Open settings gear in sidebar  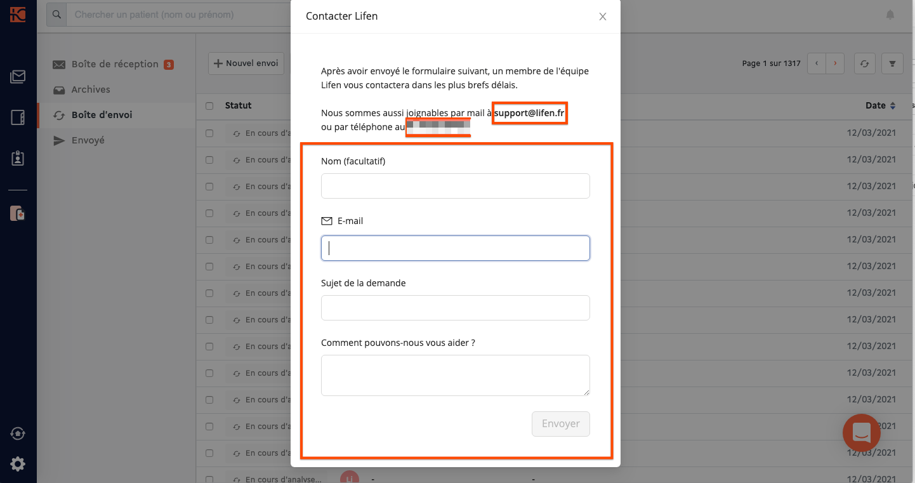[x=18, y=464]
